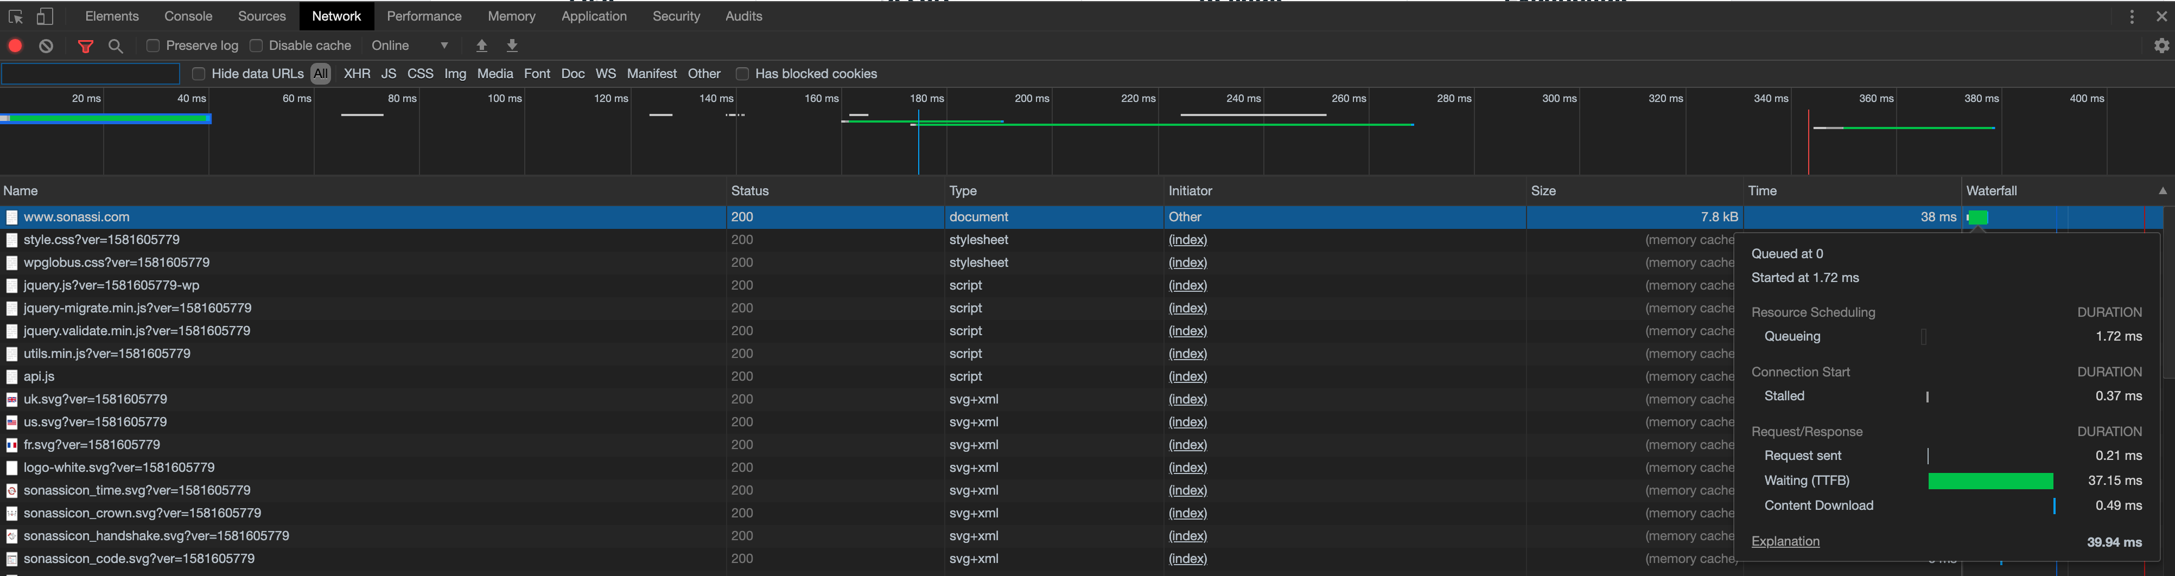Open (index) initiator for logo-white.svg
Image resolution: width=2175 pixels, height=576 pixels.
(x=1188, y=467)
